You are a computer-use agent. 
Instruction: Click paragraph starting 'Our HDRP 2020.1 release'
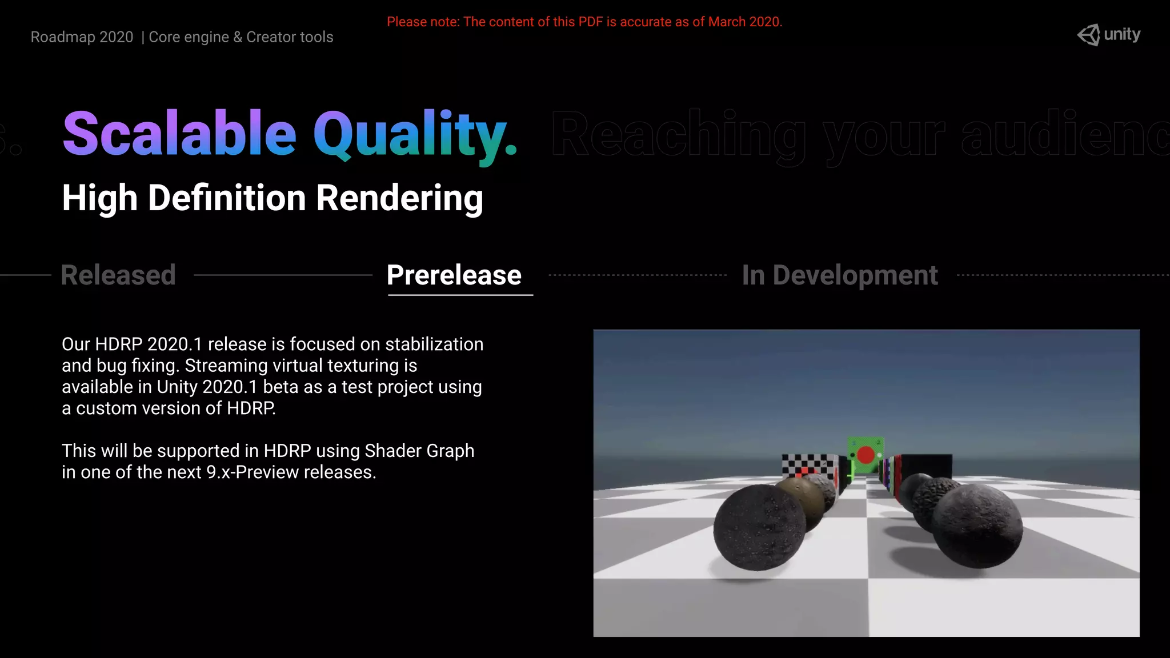click(x=273, y=376)
